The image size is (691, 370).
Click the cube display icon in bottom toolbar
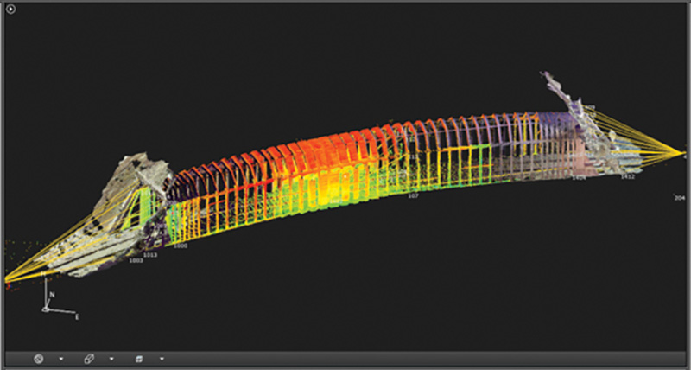click(138, 358)
